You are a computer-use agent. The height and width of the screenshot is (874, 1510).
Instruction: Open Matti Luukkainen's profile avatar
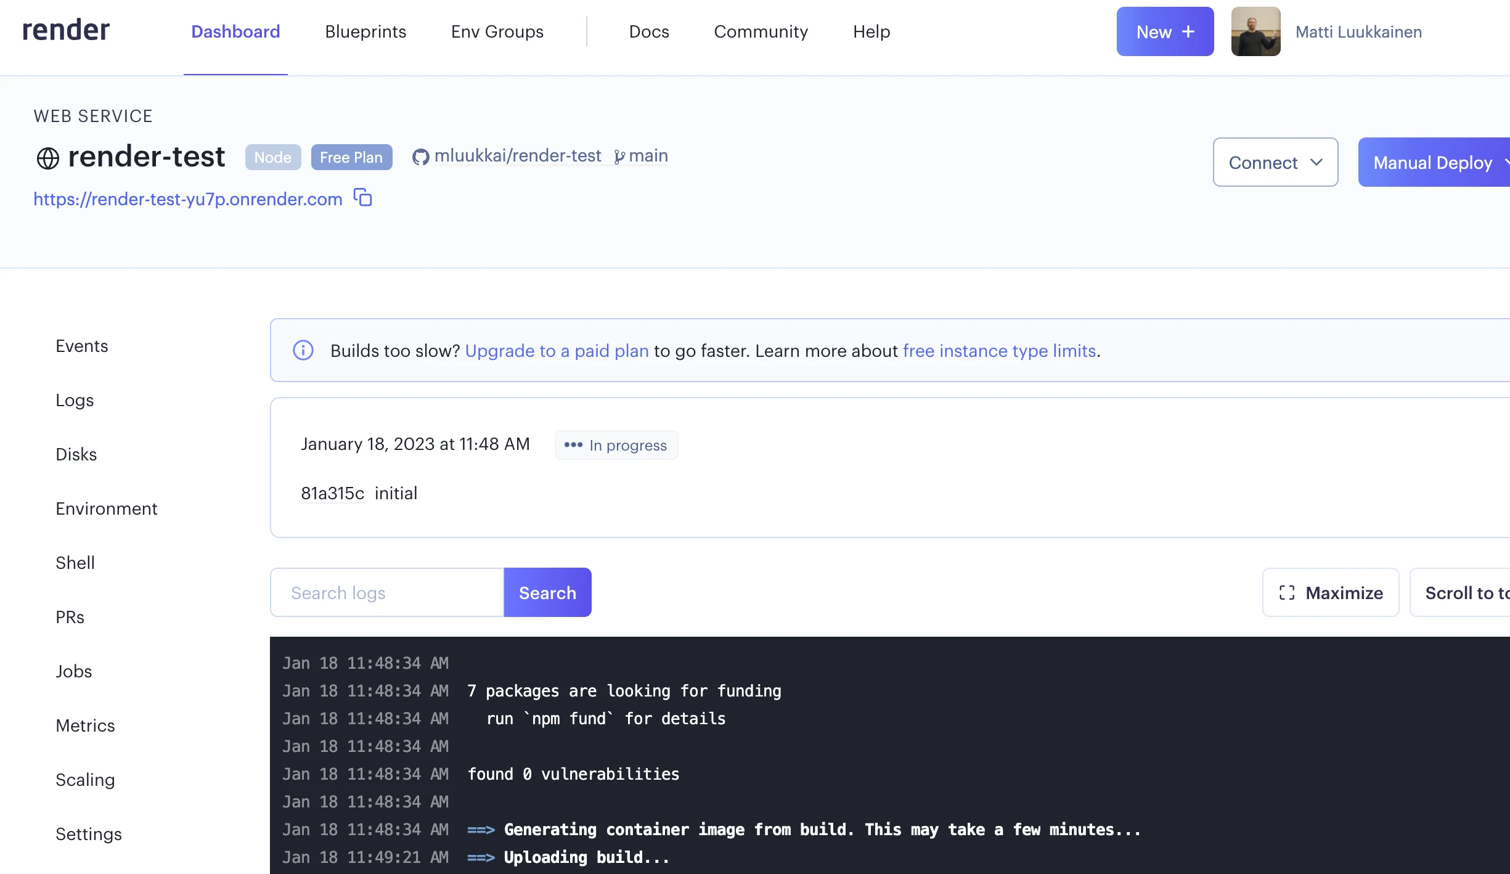pos(1255,31)
